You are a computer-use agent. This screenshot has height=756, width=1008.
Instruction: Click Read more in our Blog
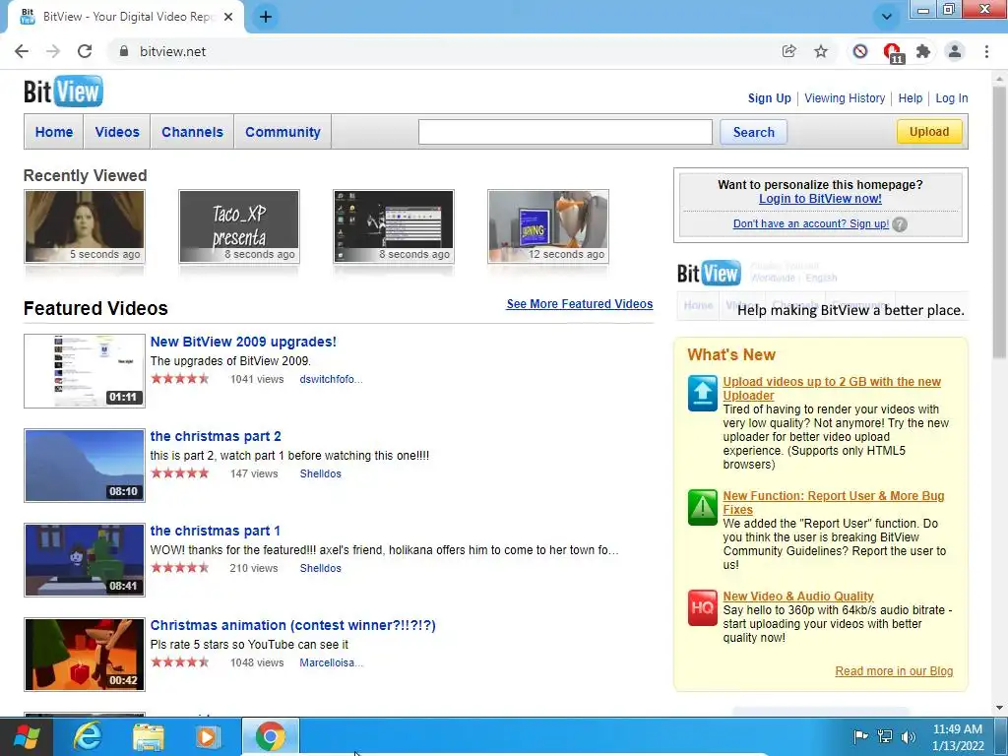(x=894, y=671)
